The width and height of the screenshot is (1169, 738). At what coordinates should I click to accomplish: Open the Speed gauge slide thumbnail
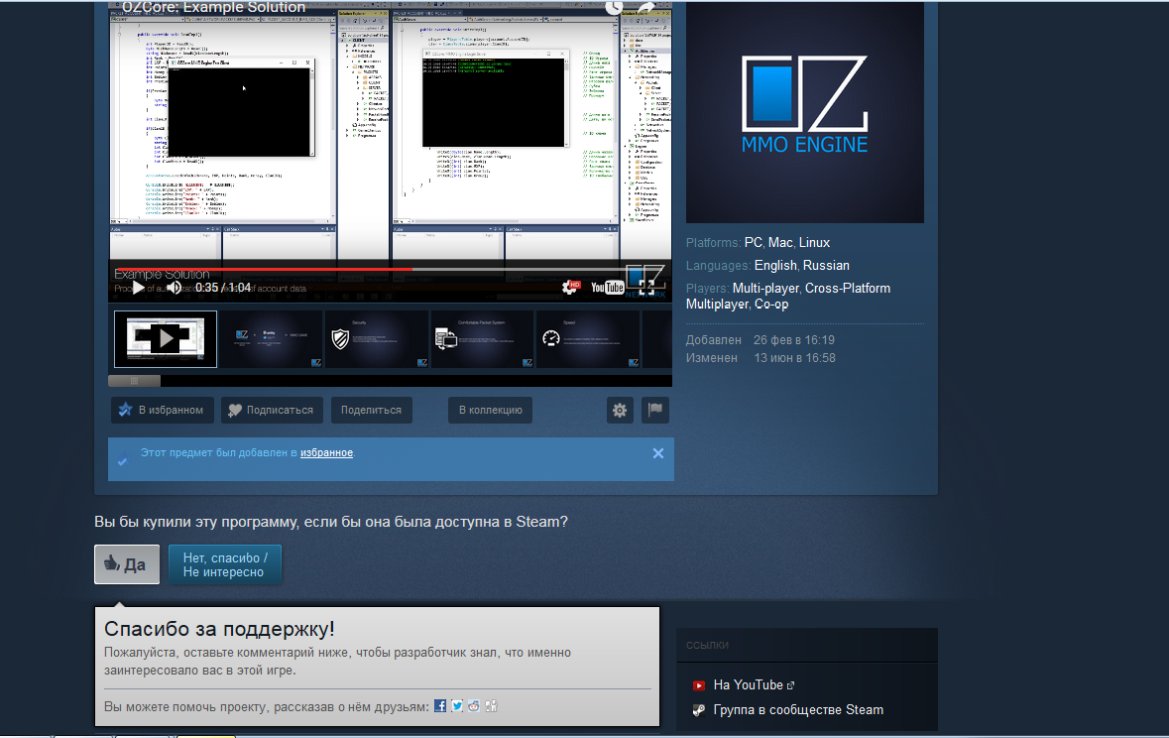pos(588,339)
